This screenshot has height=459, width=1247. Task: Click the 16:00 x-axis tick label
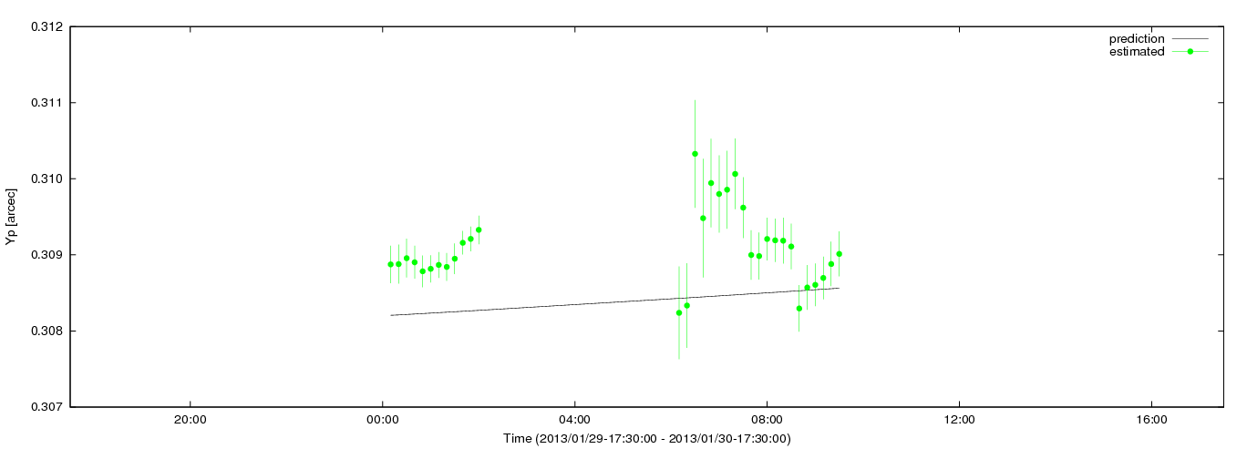1152,420
